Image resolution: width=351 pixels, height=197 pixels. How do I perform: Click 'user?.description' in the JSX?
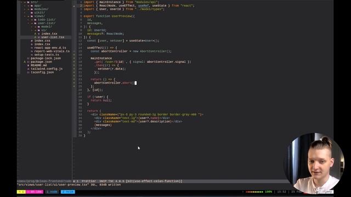(x=155, y=121)
